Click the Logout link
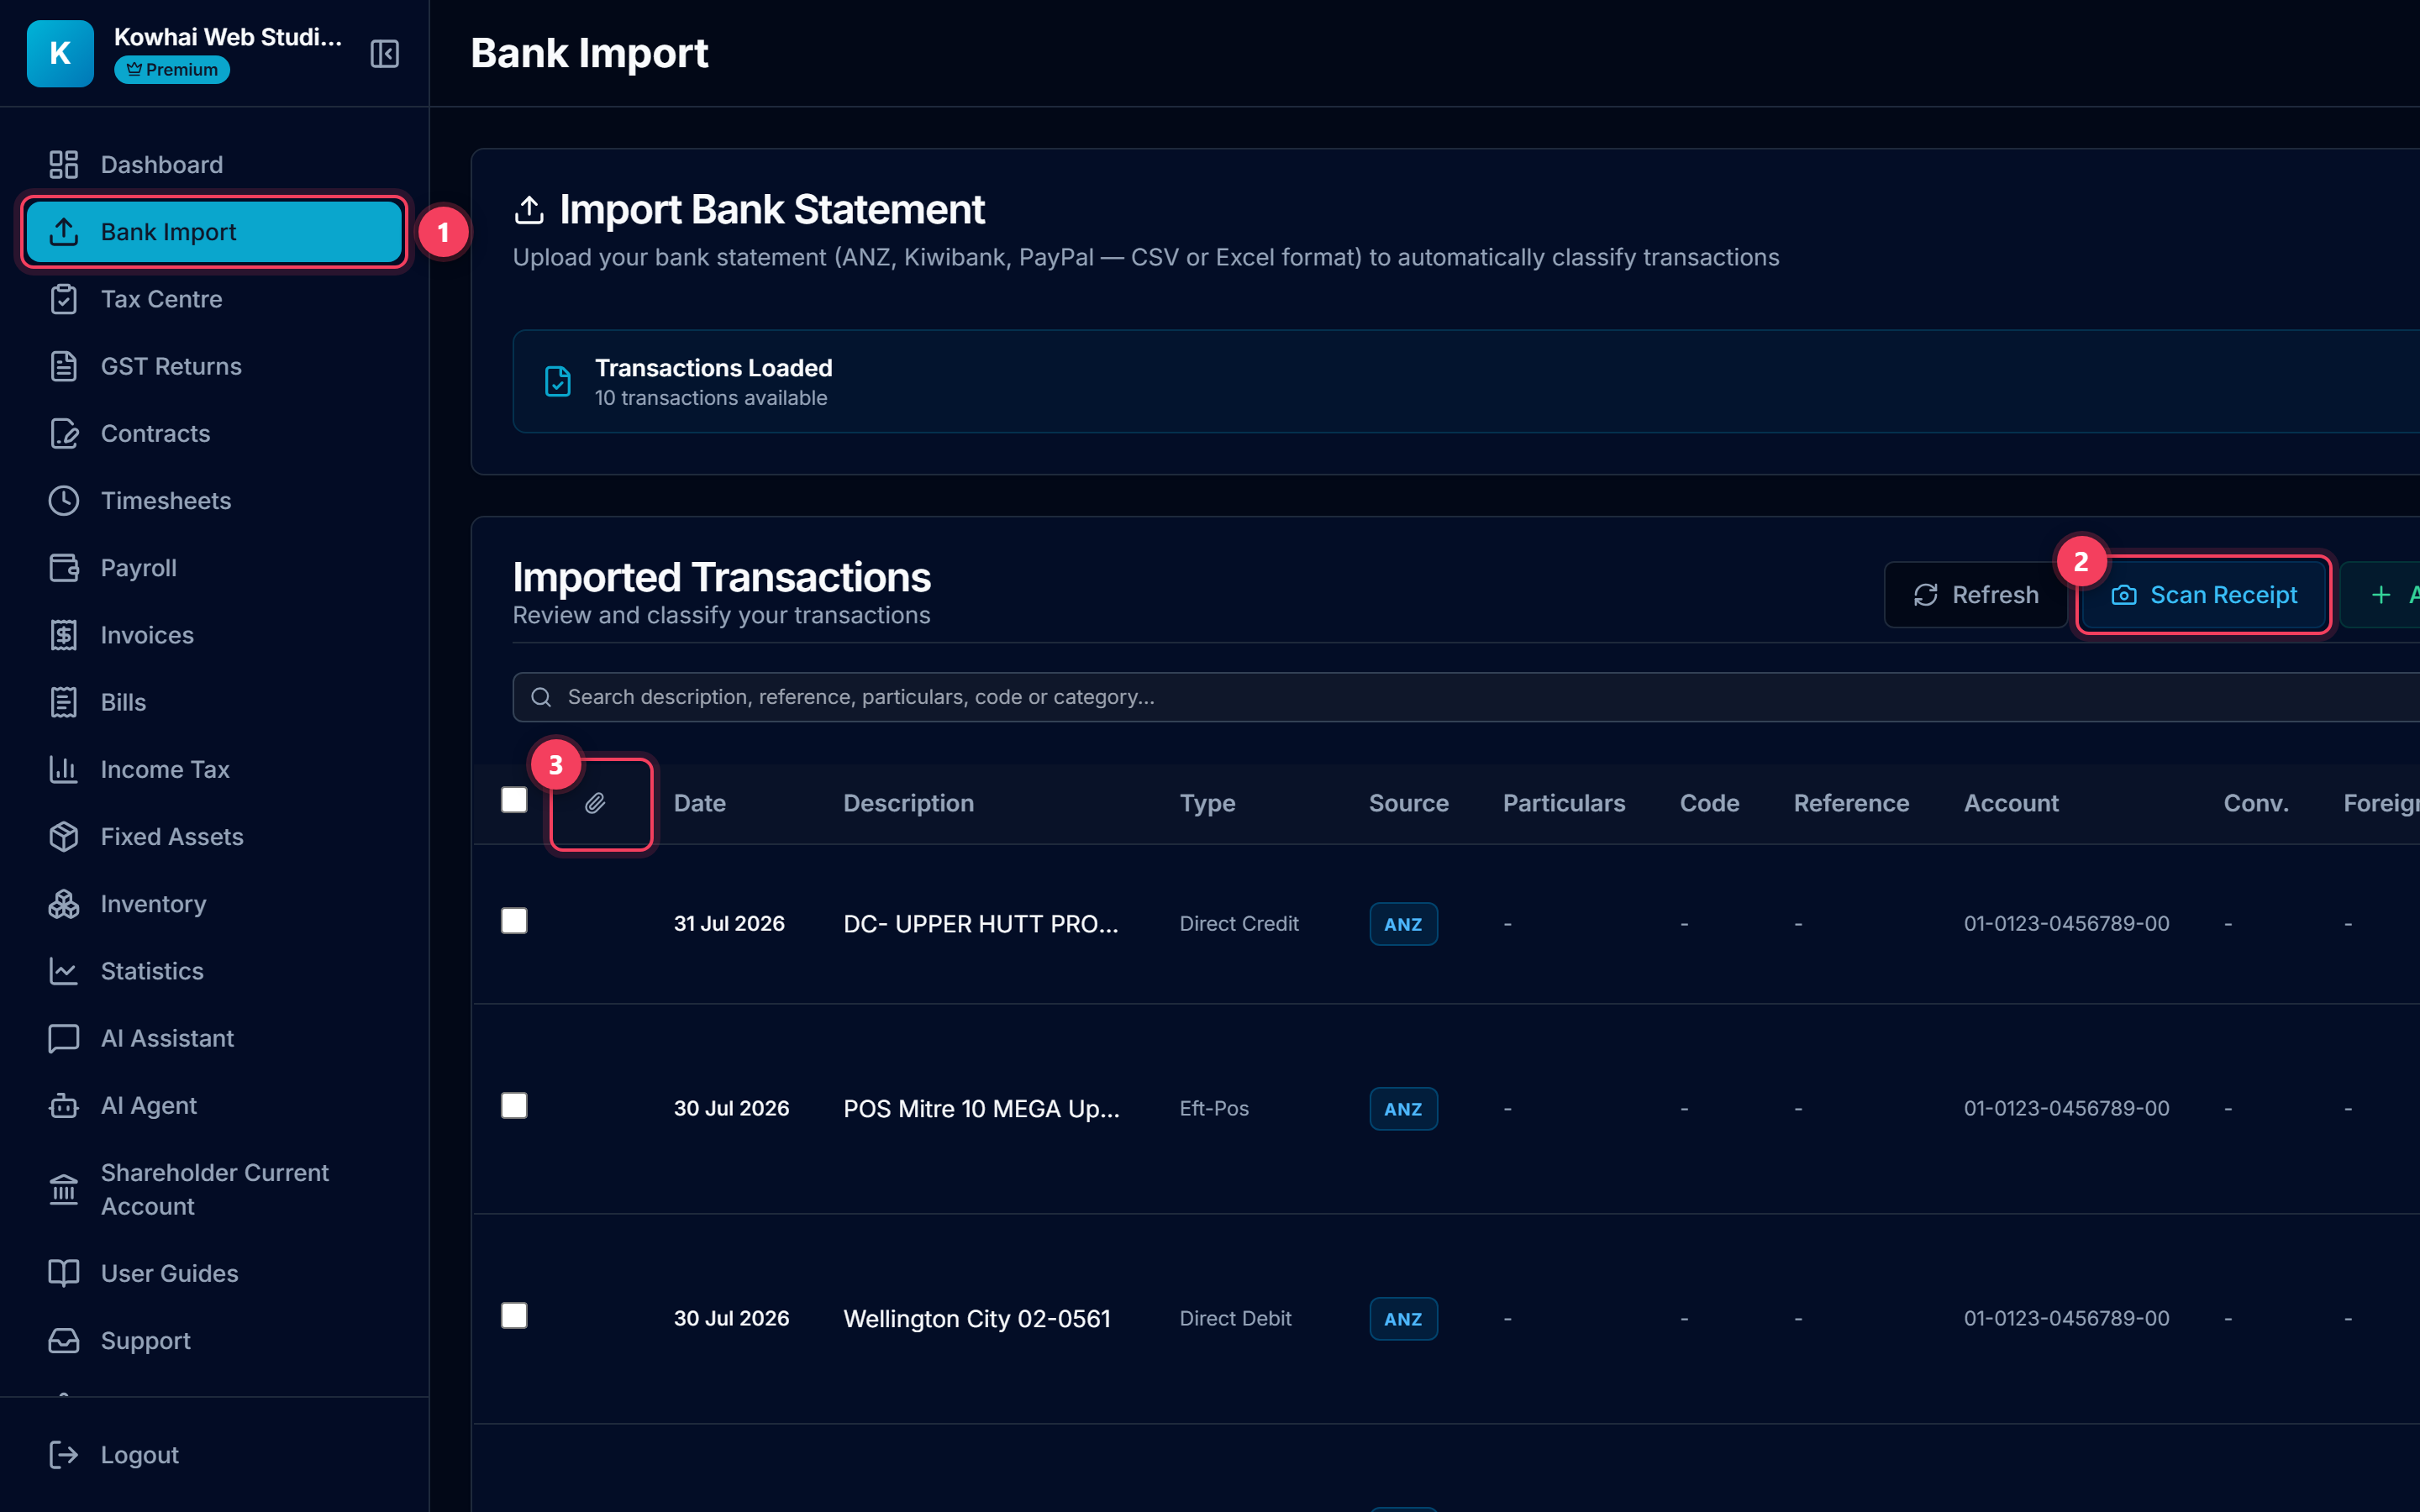 click(214, 1455)
